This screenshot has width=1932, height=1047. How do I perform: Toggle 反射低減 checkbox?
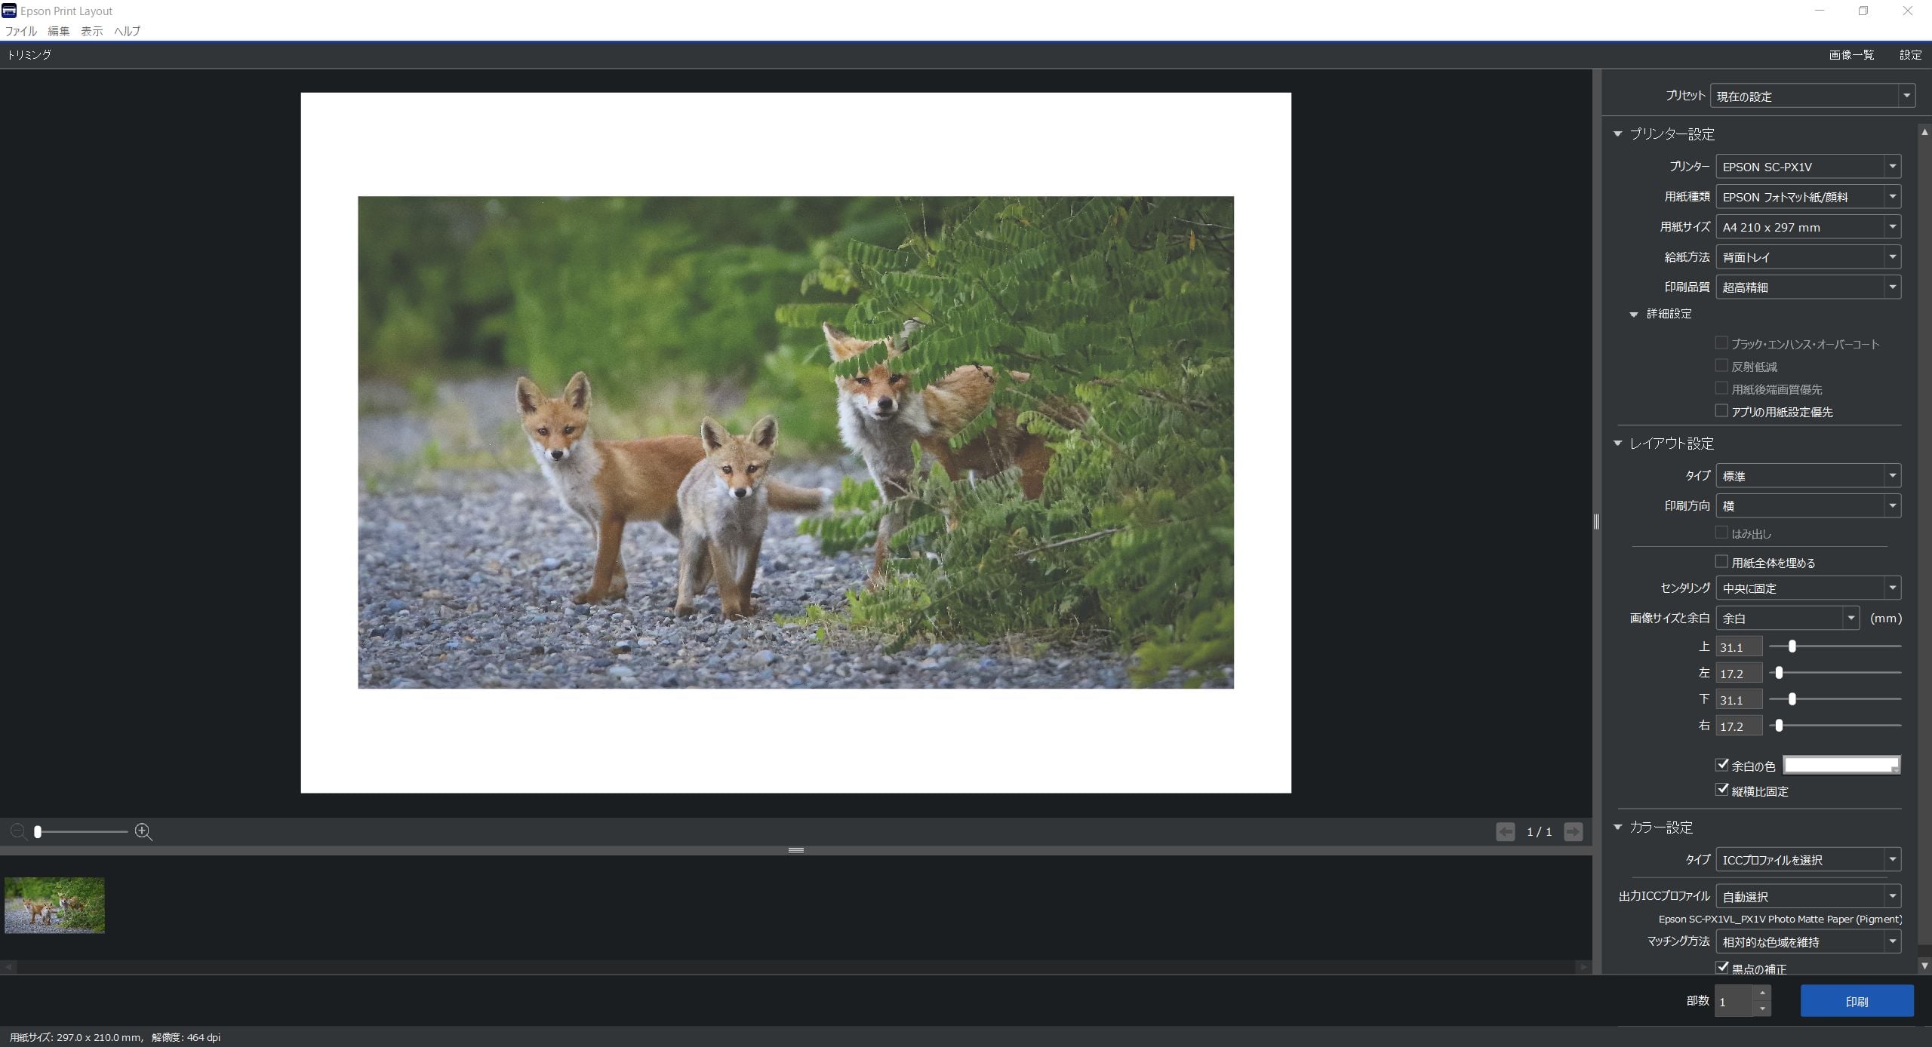1721,366
